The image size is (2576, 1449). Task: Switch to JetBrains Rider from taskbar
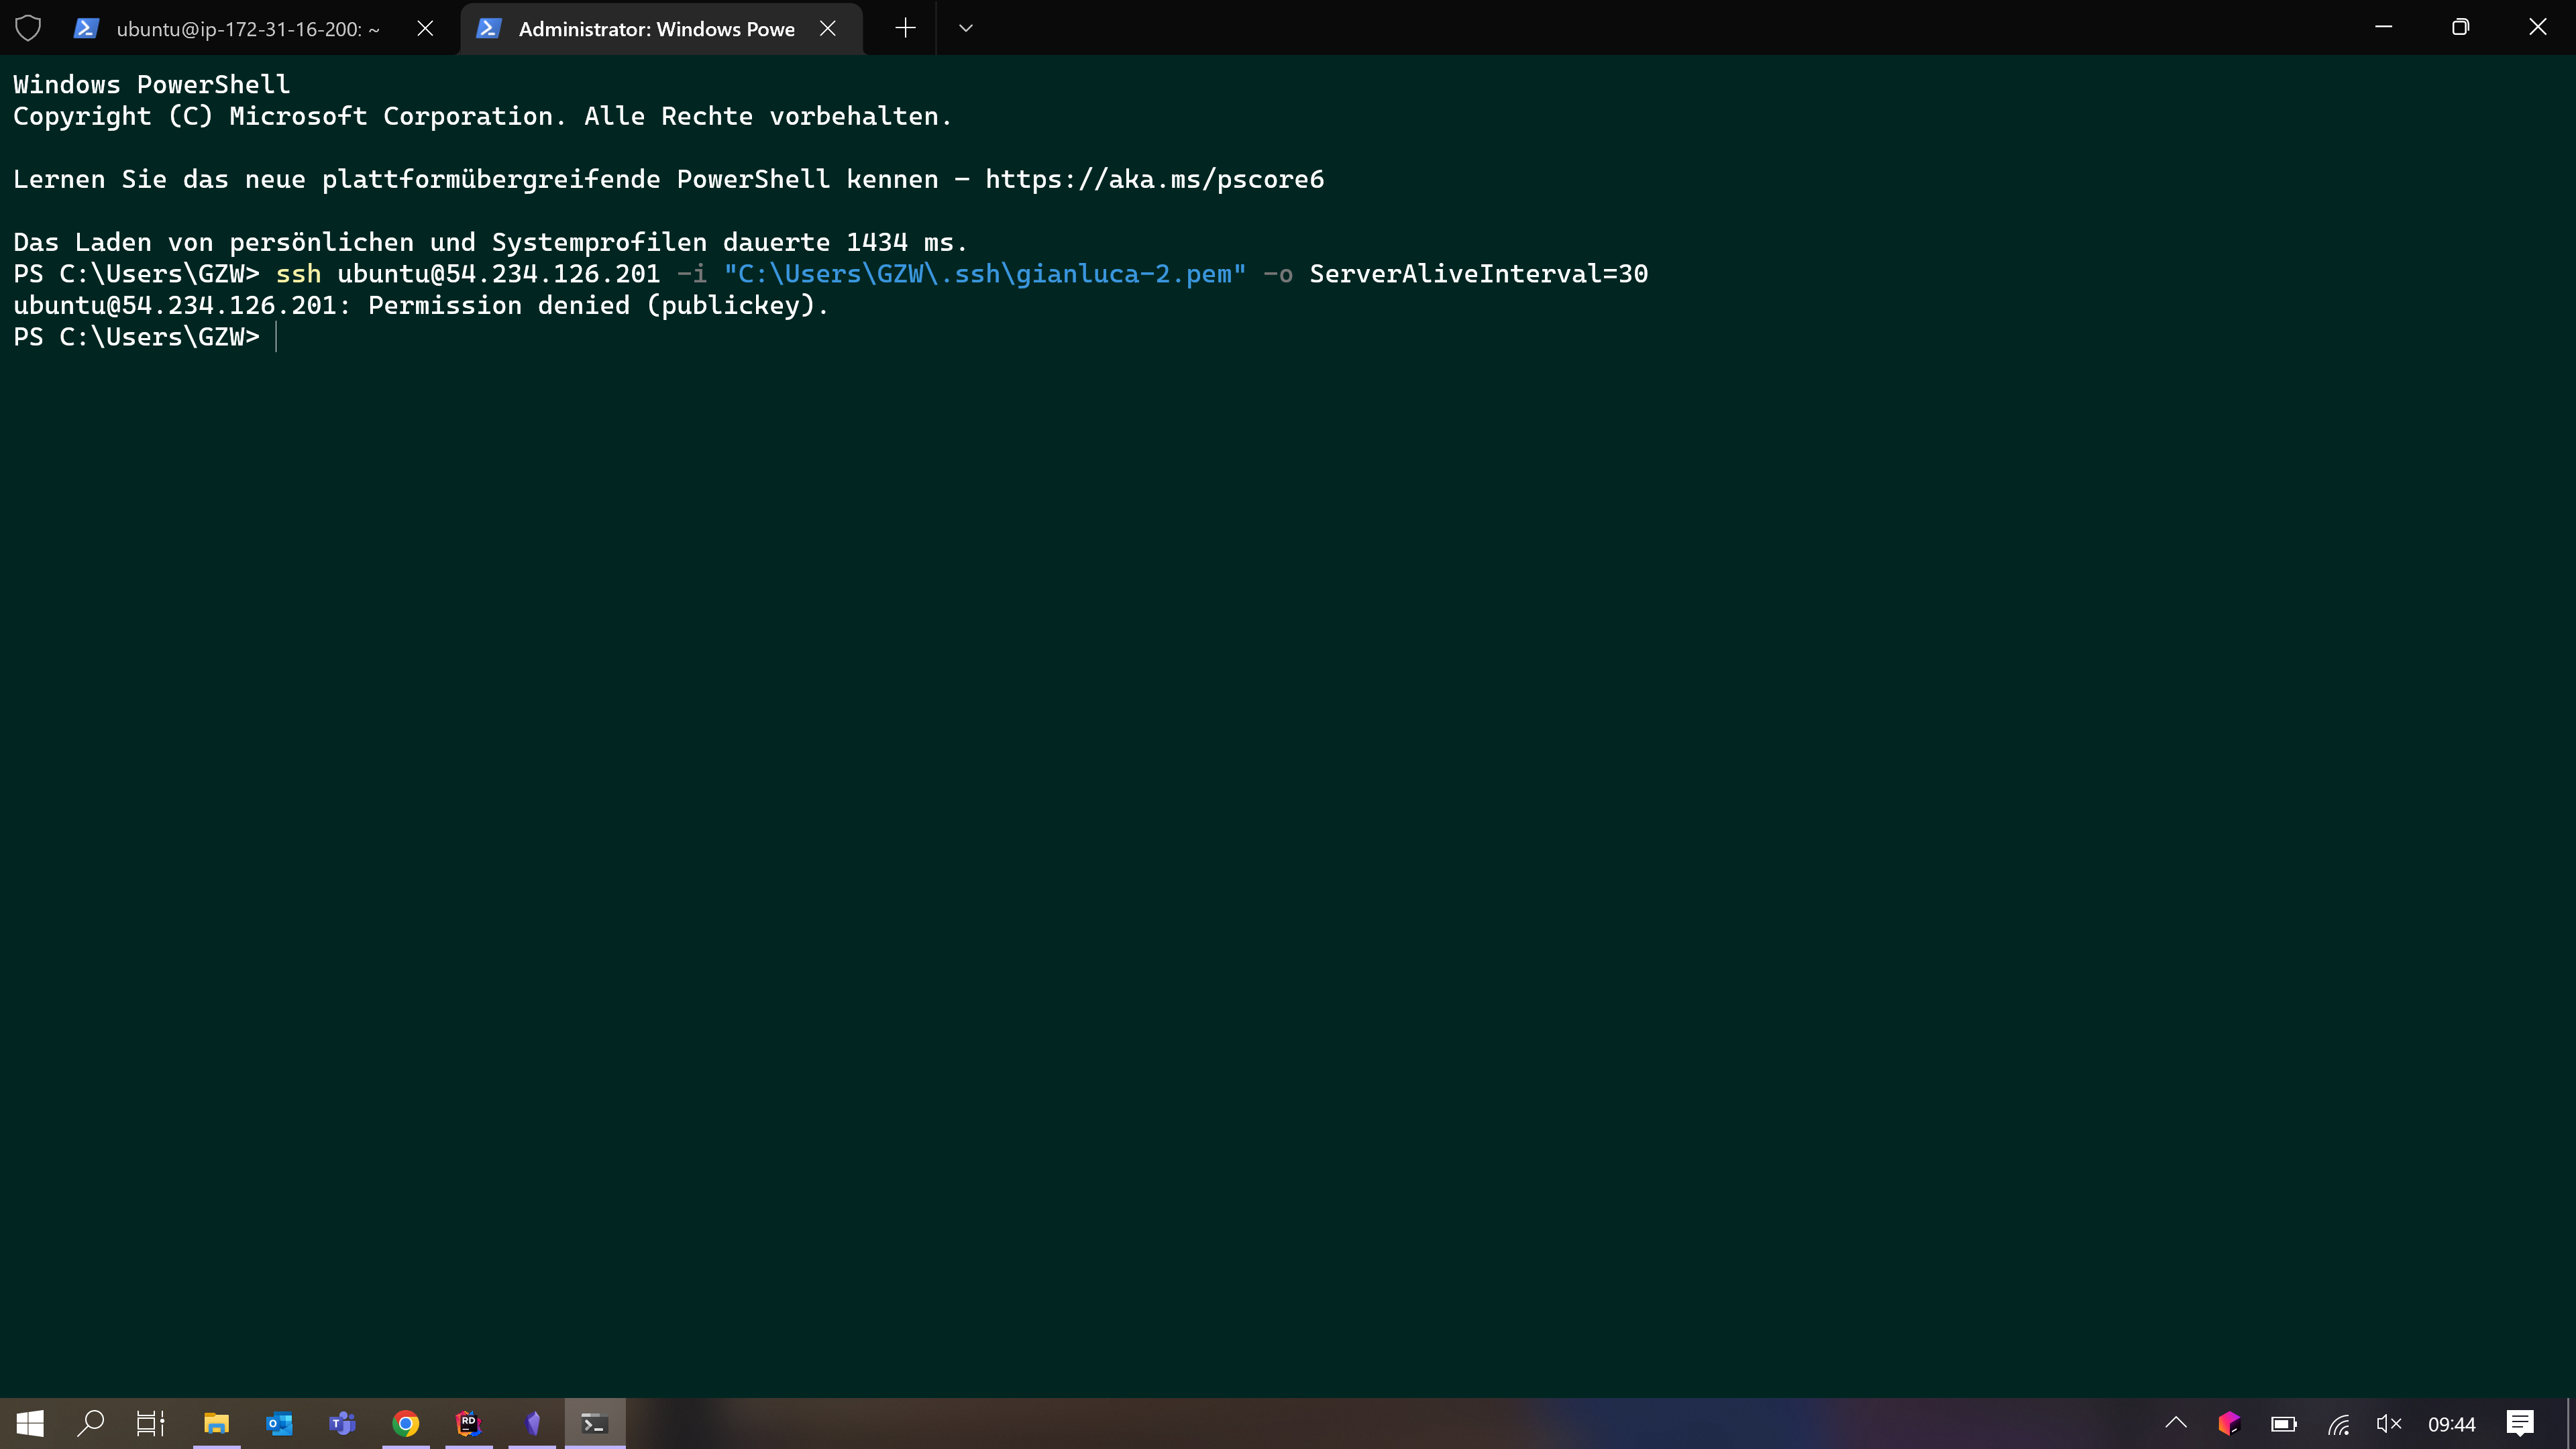[x=468, y=1423]
